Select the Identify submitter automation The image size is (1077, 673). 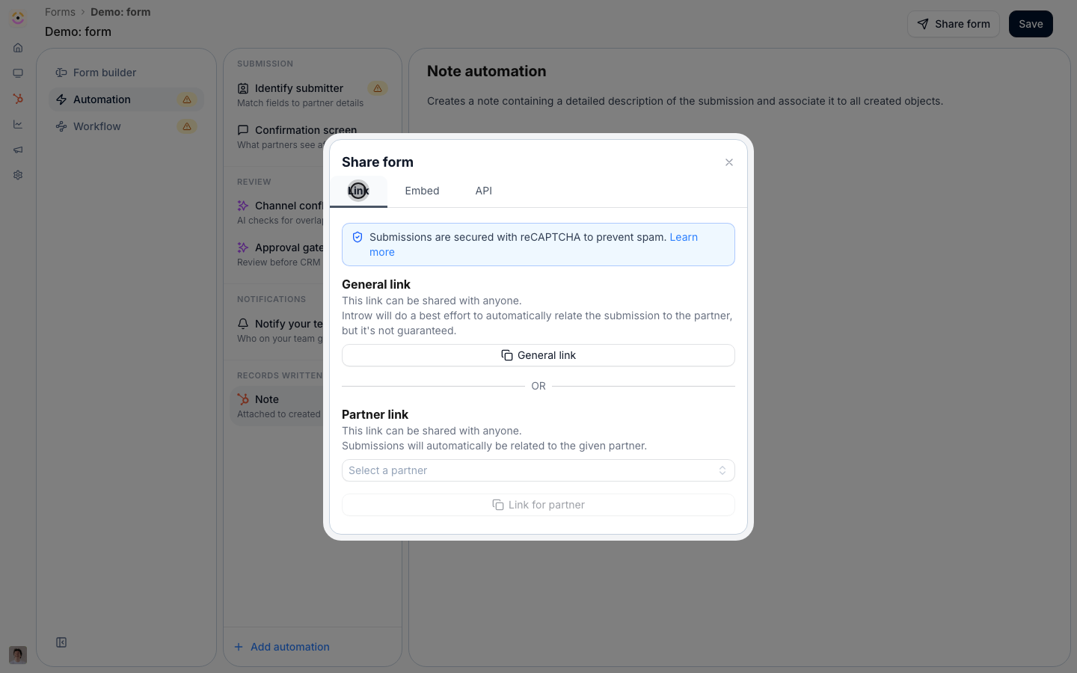point(313,95)
